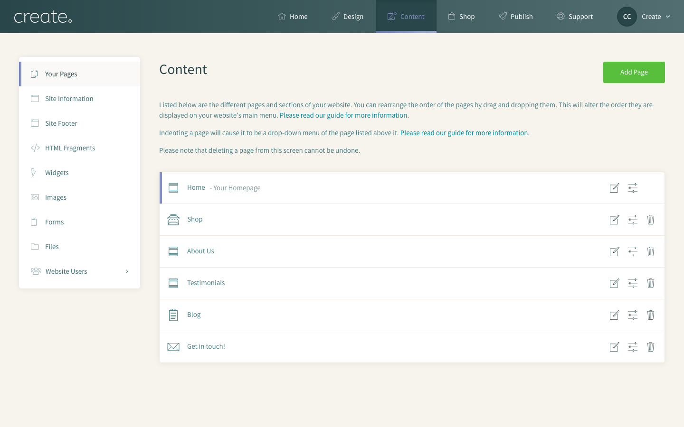Screen dimensions: 684x427
Task: Open page settings for Get in touch!
Action: [x=633, y=347]
